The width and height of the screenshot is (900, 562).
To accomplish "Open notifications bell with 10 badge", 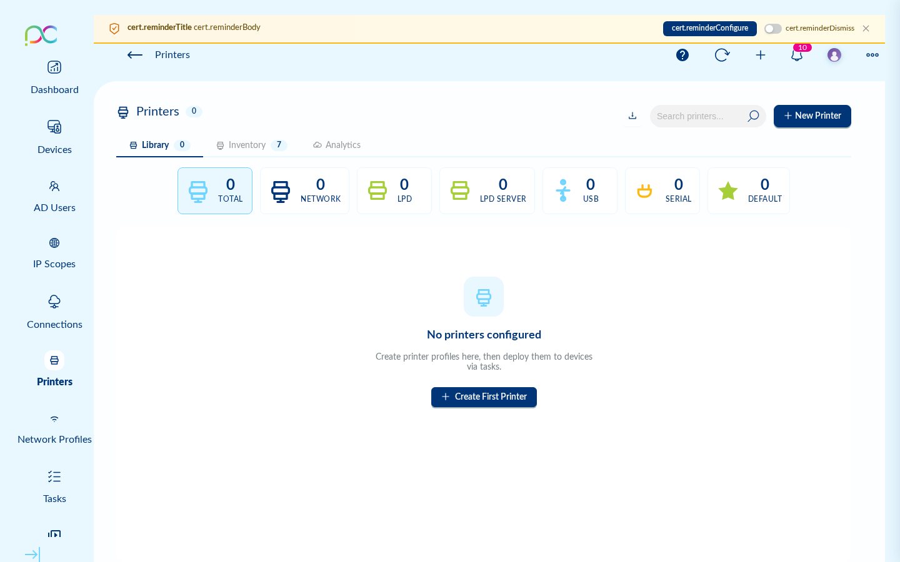I will point(797,55).
